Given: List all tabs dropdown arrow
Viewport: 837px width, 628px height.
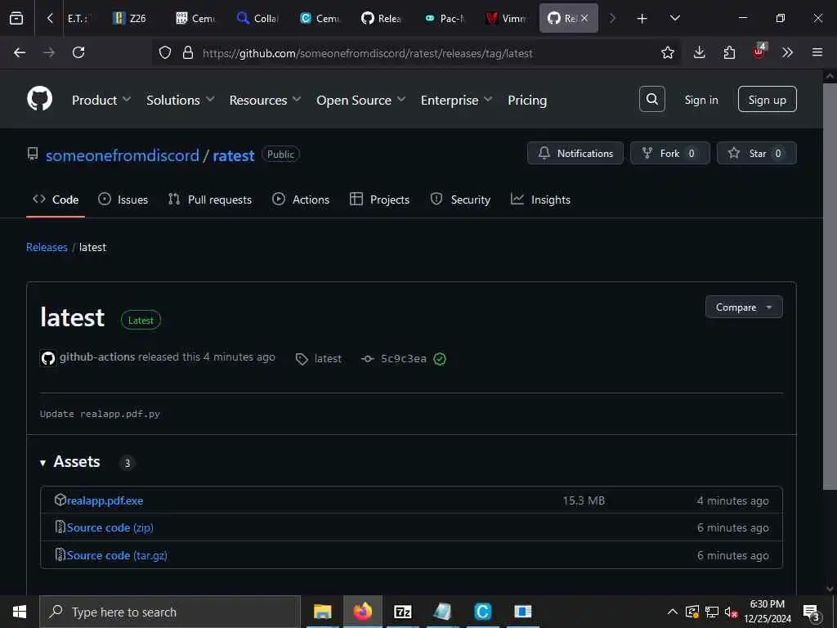Looking at the screenshot, I should click(674, 18).
